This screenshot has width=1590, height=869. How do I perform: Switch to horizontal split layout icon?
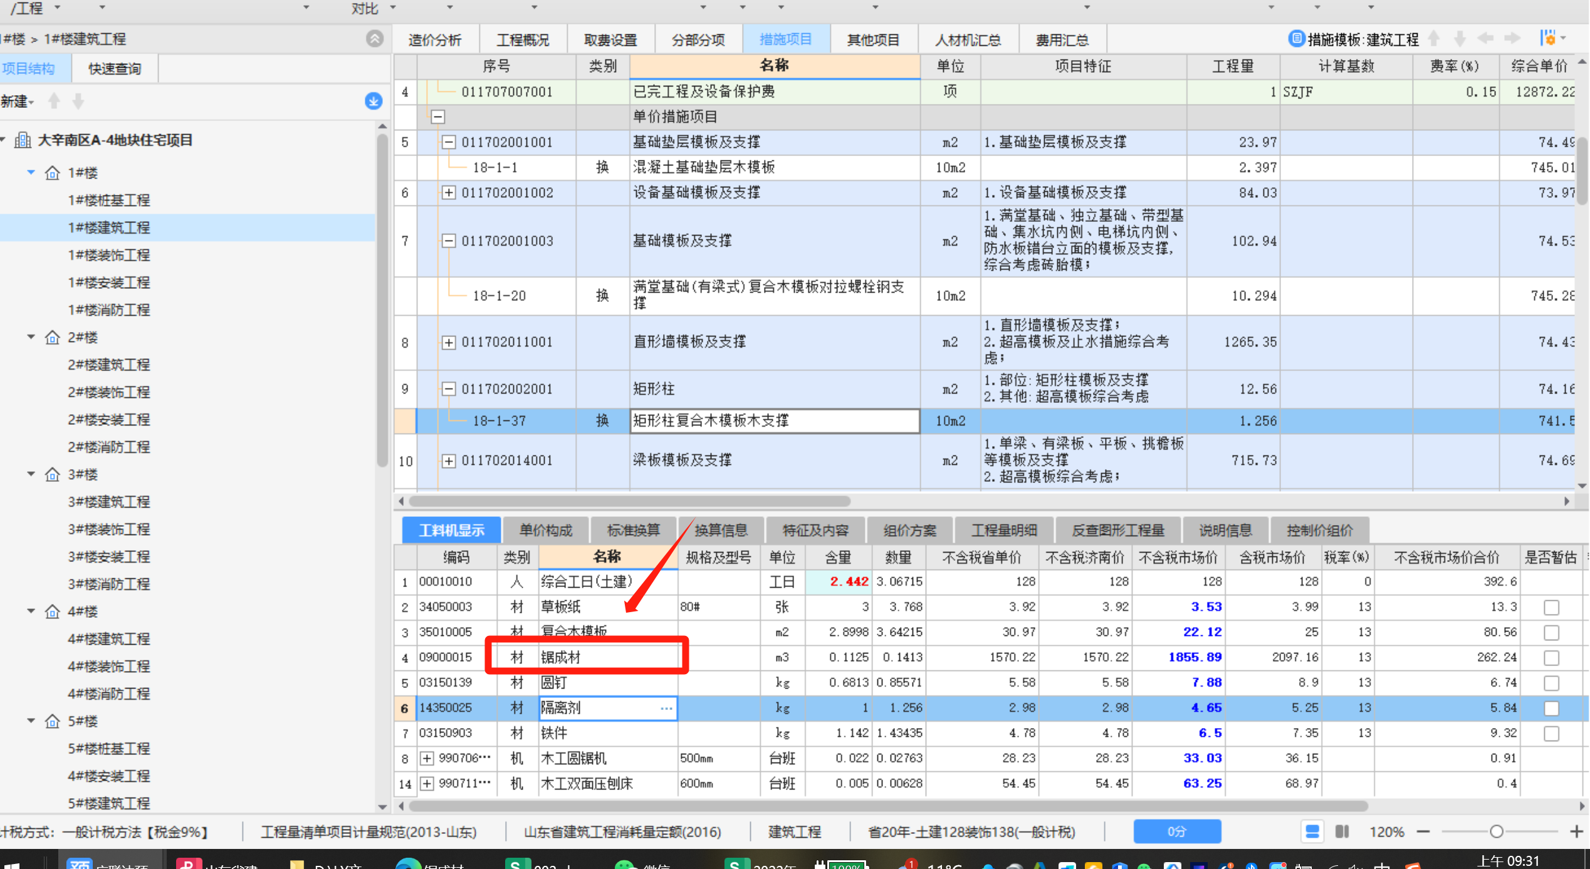pos(1312,831)
